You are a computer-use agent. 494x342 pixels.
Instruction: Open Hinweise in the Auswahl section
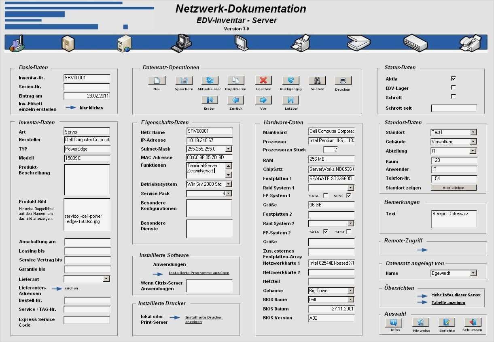[421, 323]
